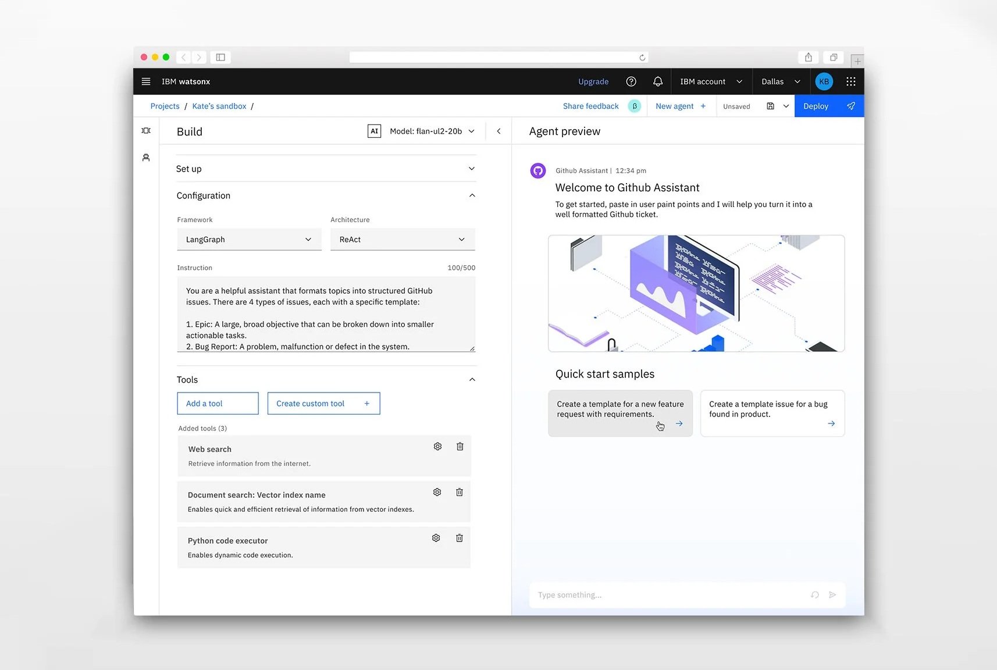Open the save options chevron

(x=786, y=106)
